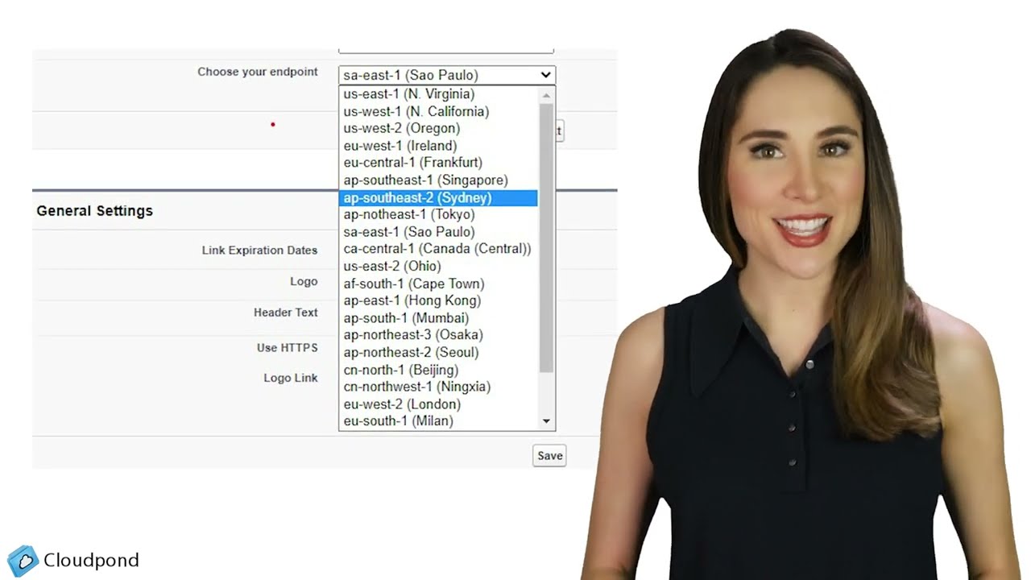Select sa-east-1 (Sao Paulo) list option
This screenshot has width=1031, height=580.
[438, 232]
